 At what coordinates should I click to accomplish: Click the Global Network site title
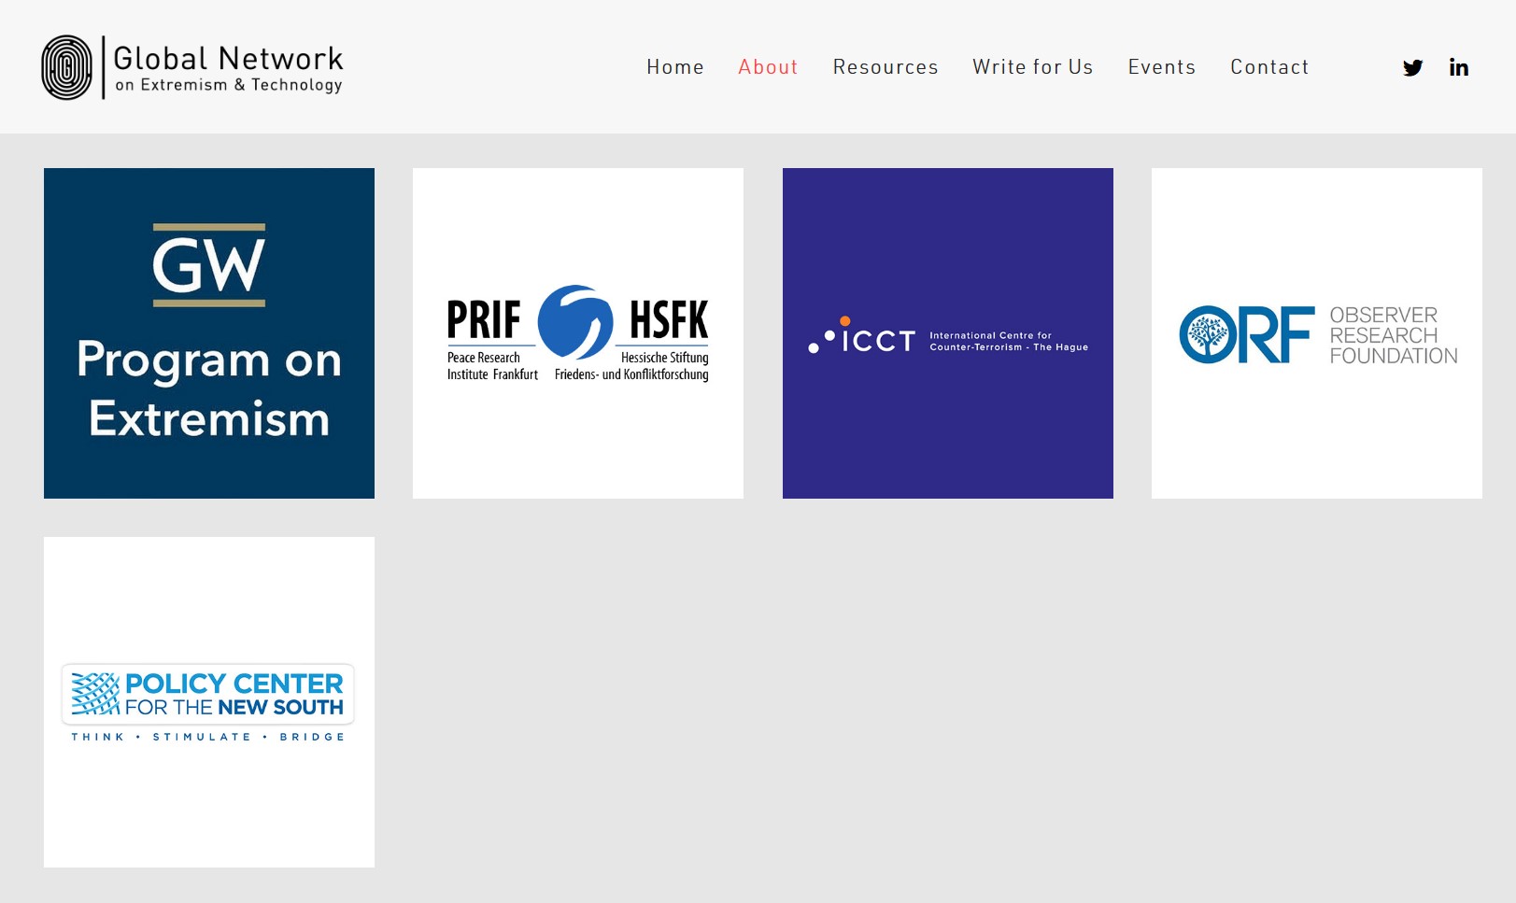click(229, 69)
